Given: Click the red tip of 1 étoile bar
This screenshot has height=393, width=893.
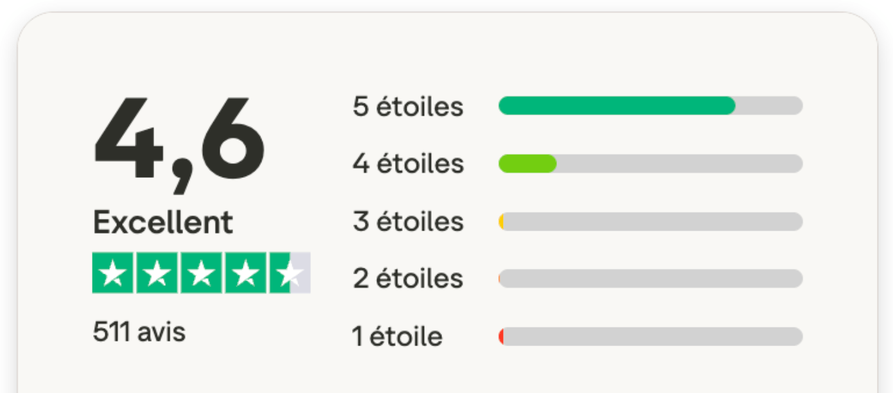Looking at the screenshot, I should click(501, 336).
